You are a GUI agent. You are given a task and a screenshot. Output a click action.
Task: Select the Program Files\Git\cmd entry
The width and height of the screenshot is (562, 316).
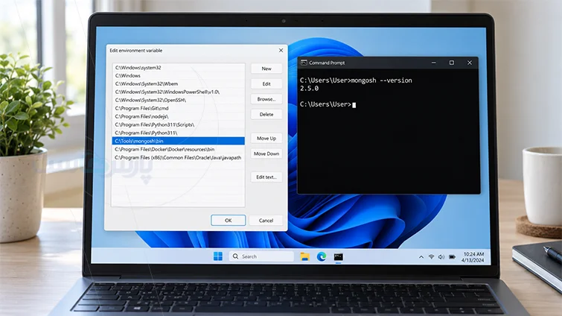tap(178, 108)
